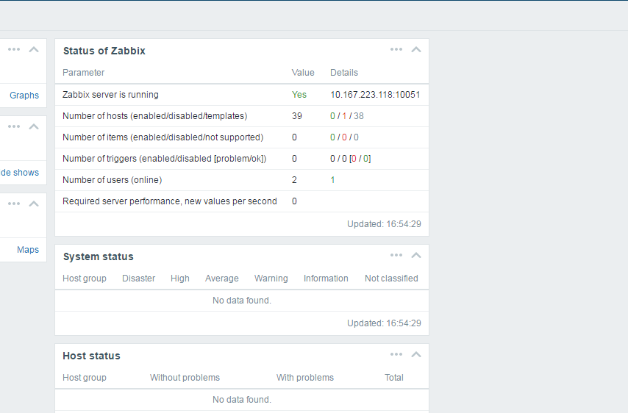Click the server address 10.167.223.118:10051
This screenshot has width=628, height=413.
pos(375,95)
